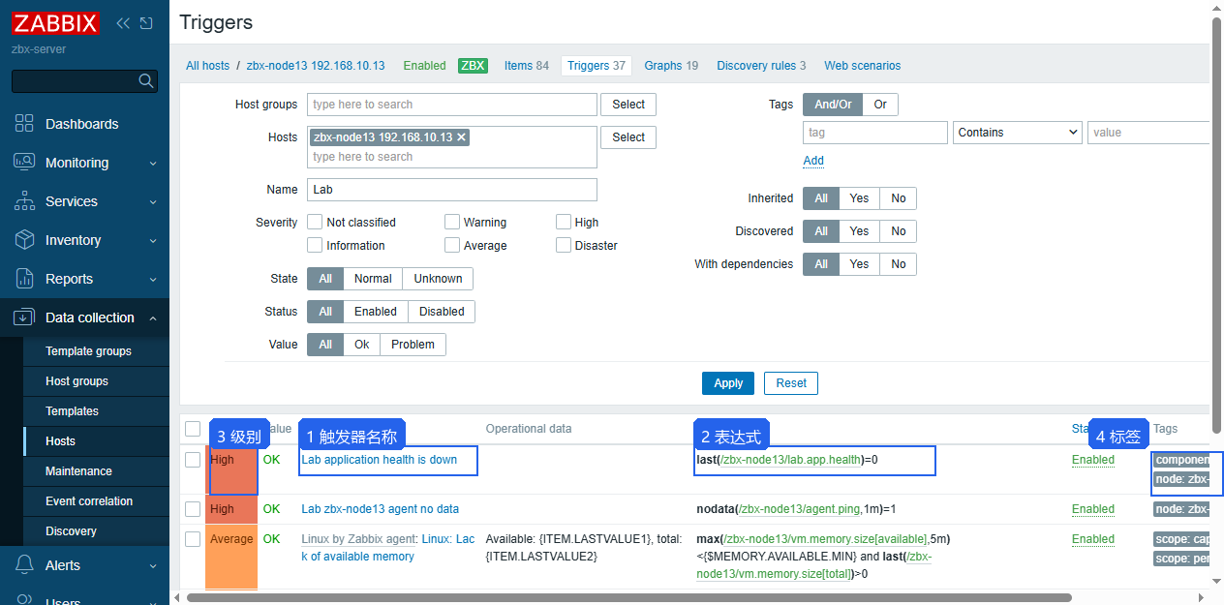Click Select button for Hosts
The width and height of the screenshot is (1224, 605).
tap(628, 137)
